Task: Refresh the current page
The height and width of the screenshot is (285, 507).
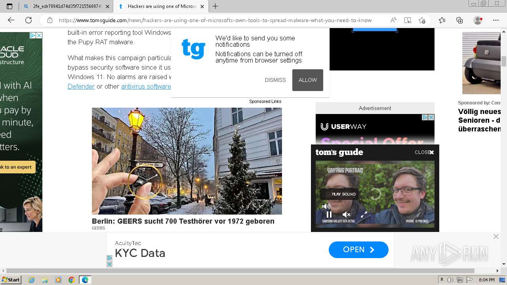Action: pyautogui.click(x=29, y=20)
